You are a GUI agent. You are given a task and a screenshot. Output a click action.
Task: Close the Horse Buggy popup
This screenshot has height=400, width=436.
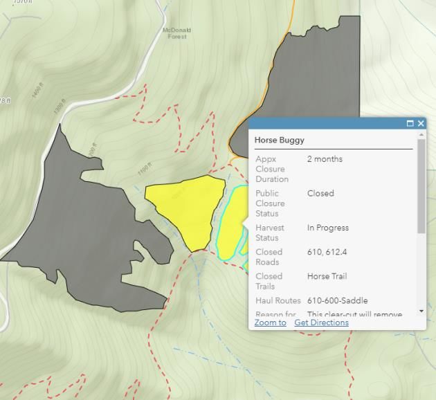click(x=421, y=123)
